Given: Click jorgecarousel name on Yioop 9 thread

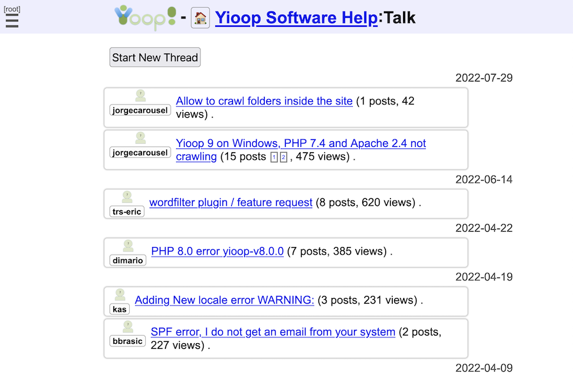Looking at the screenshot, I should click(140, 152).
